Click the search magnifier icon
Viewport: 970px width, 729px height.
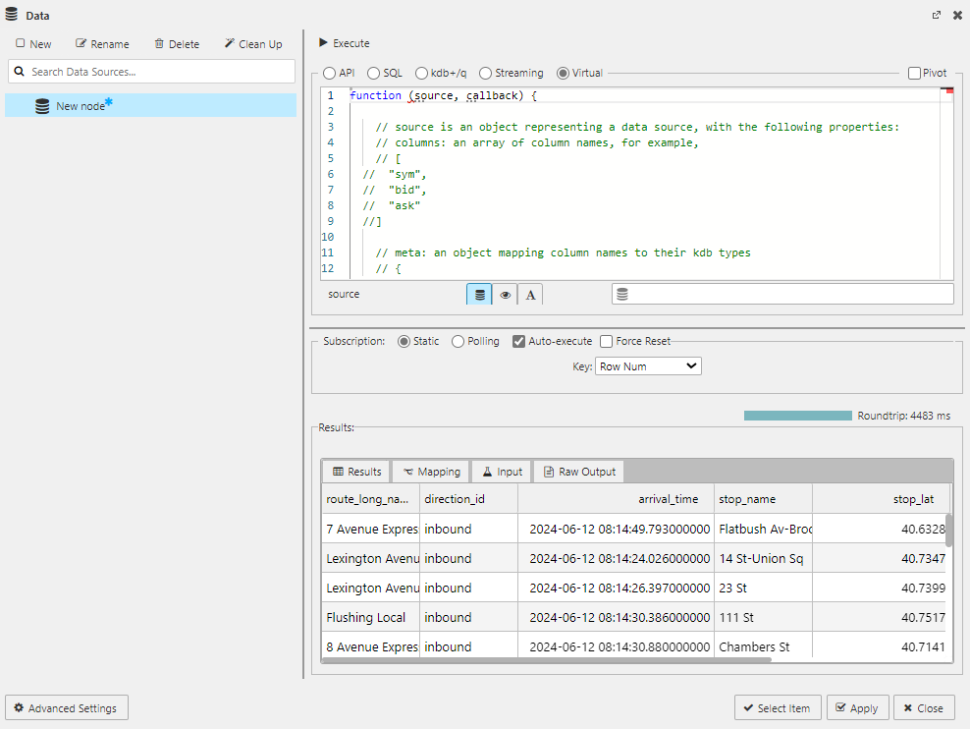(21, 71)
